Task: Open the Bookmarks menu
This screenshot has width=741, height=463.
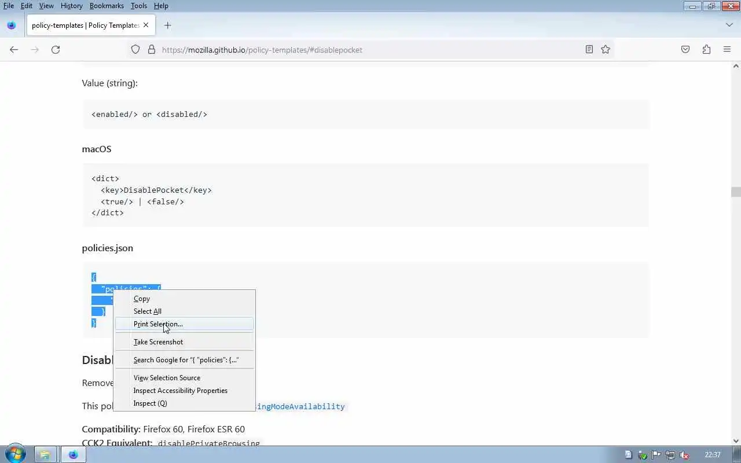Action: click(107, 6)
